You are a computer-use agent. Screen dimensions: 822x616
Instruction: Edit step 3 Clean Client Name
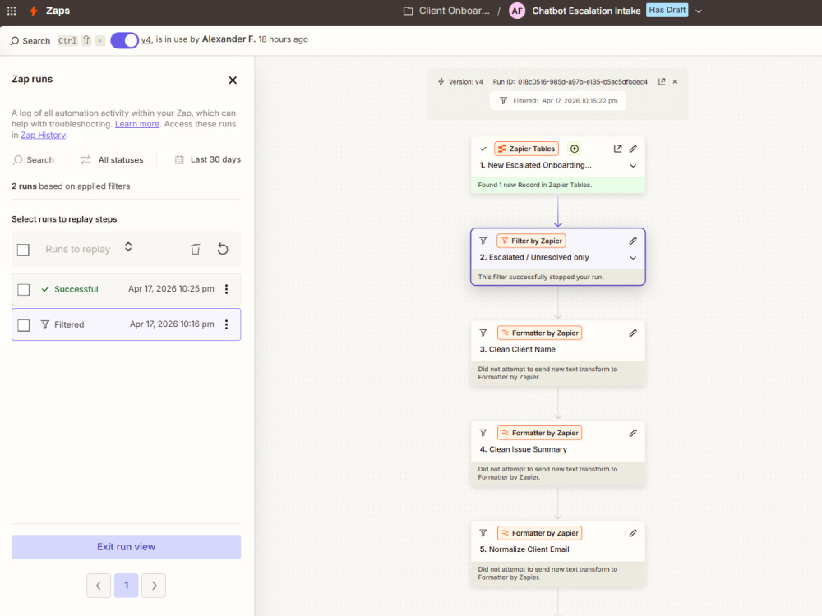[x=633, y=333]
